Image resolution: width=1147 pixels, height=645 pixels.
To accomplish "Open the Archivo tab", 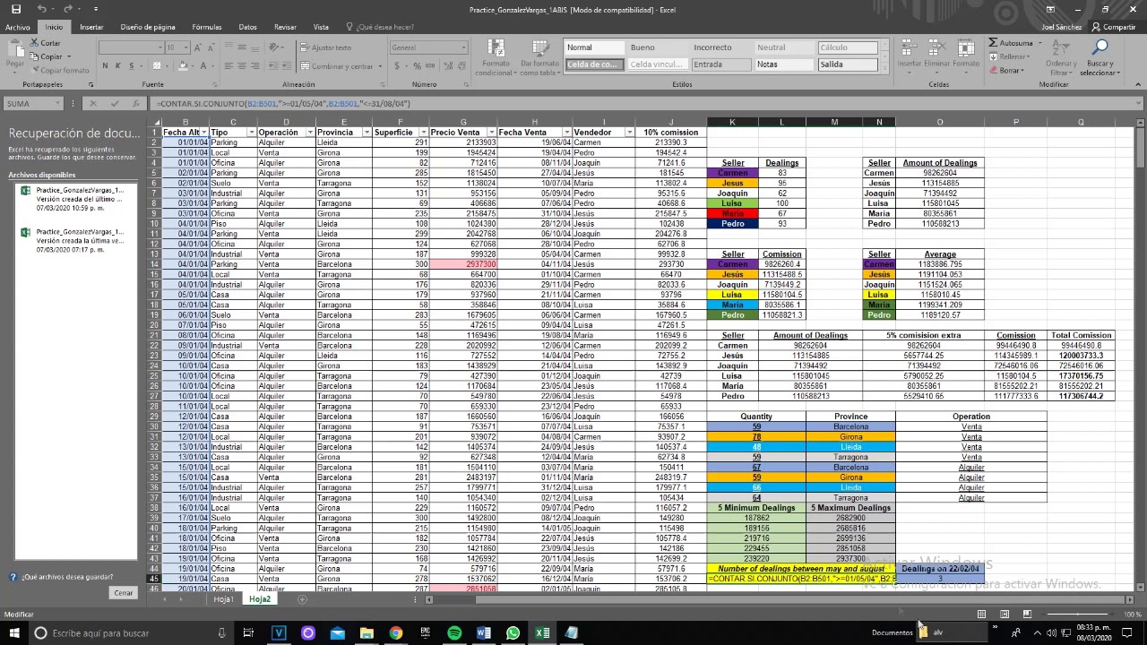I will point(17,27).
